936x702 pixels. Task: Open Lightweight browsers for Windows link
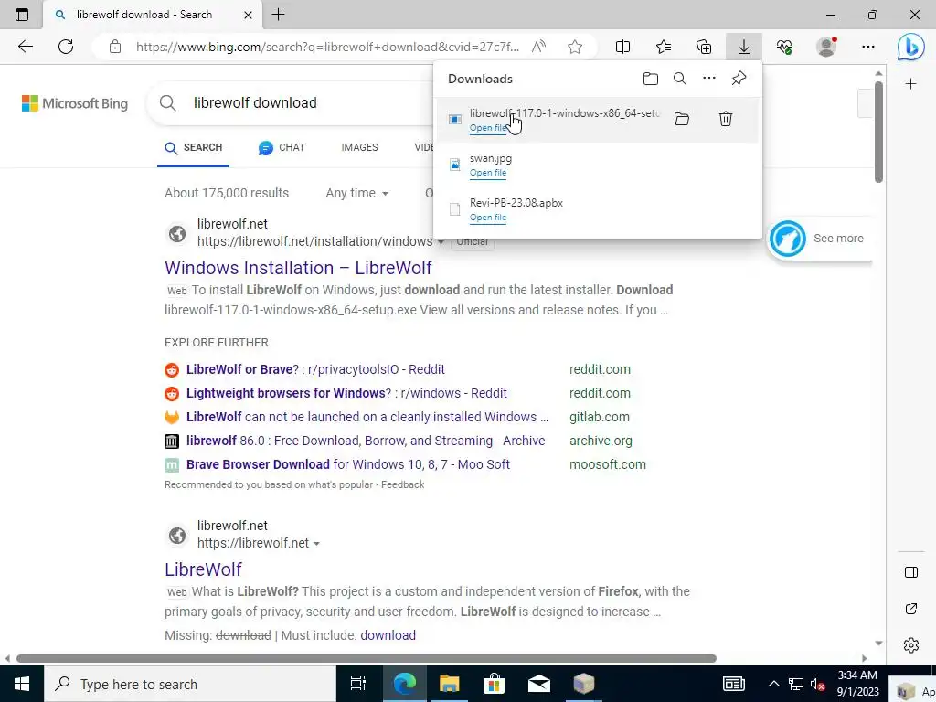coord(346,393)
